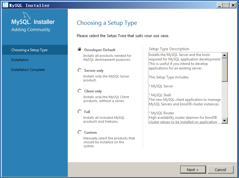
Task: Maximize the MySQL Installer window
Action: point(226,5)
